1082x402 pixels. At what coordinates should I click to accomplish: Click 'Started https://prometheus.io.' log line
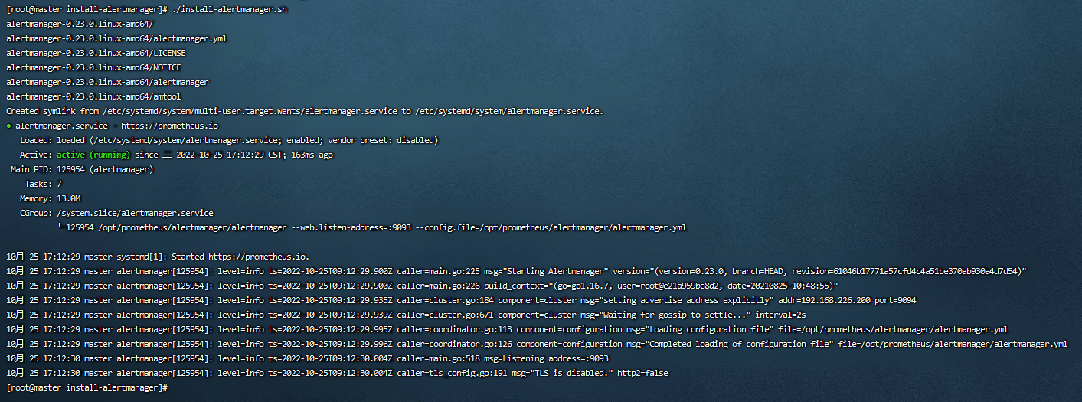pyautogui.click(x=158, y=257)
